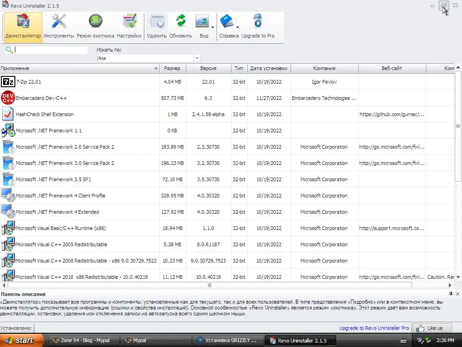Select the Embarcadero Dev-C++ icon
This screenshot has height=347, width=462.
coord(8,98)
